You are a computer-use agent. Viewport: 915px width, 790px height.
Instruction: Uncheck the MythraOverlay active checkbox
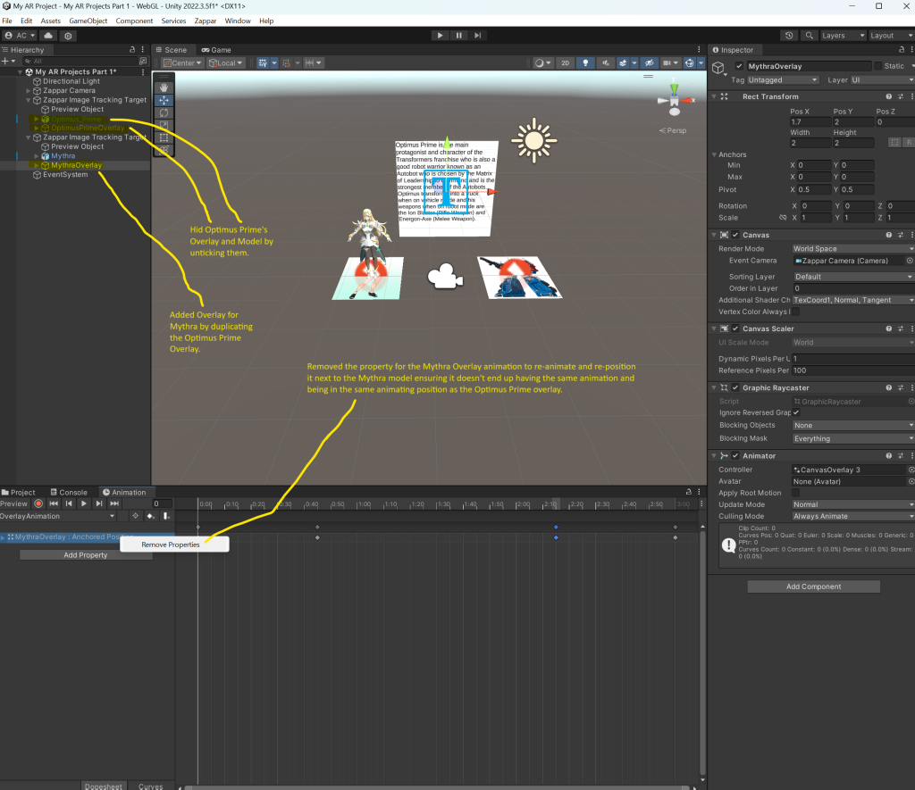click(739, 66)
